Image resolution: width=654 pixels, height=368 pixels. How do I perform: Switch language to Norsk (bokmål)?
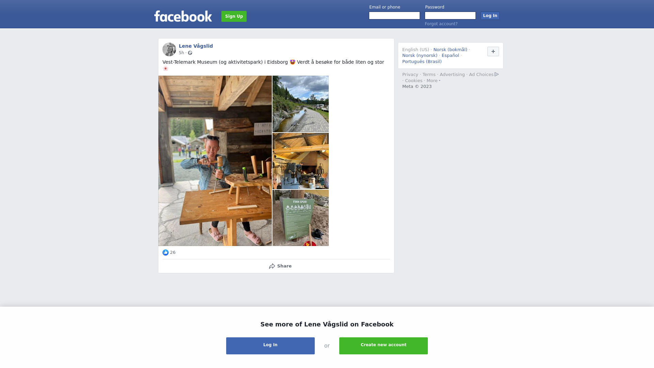point(450,50)
